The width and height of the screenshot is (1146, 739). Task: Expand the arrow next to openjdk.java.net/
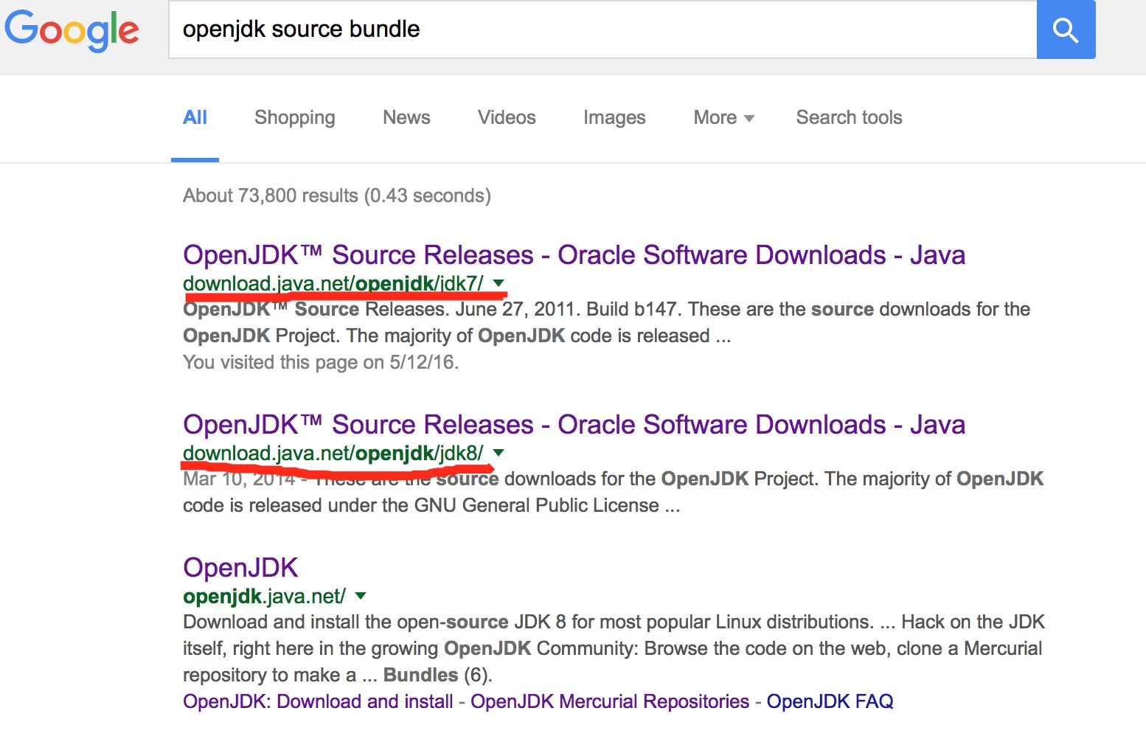point(361,596)
